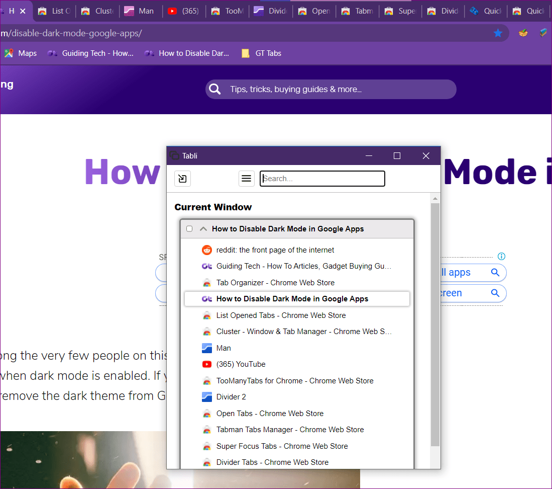The height and width of the screenshot is (489, 552).
Task: Switch to the (365) YouTube browser tab
Action: (184, 11)
